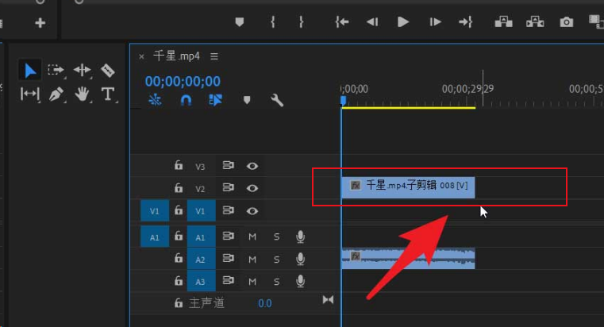Select the Ripple Edit tool

[x=82, y=71]
